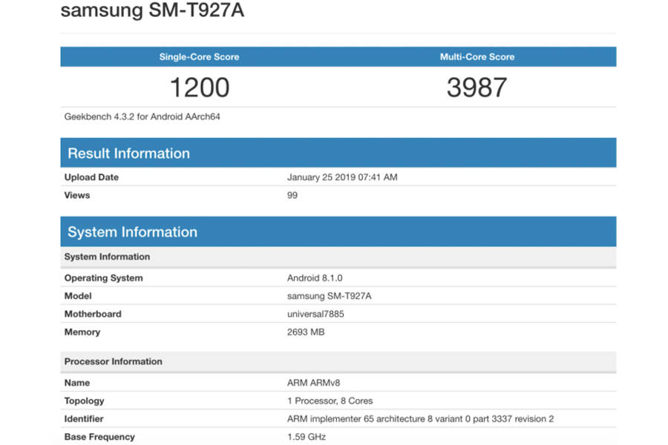Click the Views count of 99
This screenshot has height=445, width=668.
click(291, 195)
